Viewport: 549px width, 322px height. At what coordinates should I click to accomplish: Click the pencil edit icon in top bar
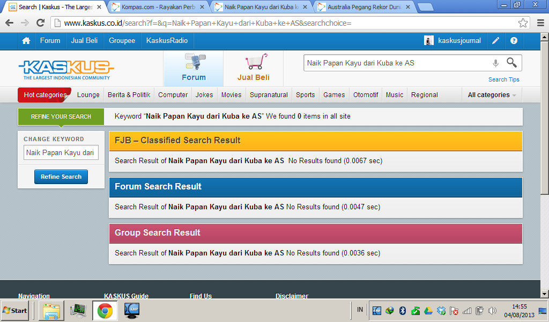[x=495, y=41]
